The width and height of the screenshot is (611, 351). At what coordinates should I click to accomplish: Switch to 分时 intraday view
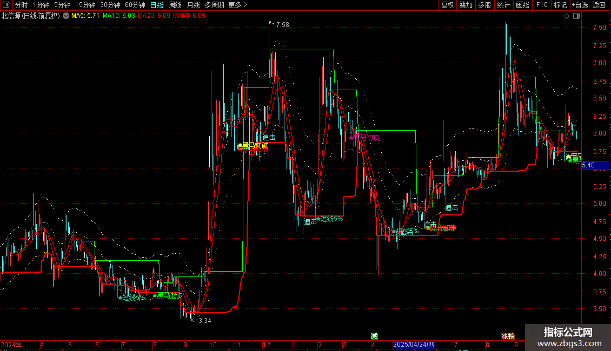click(22, 5)
